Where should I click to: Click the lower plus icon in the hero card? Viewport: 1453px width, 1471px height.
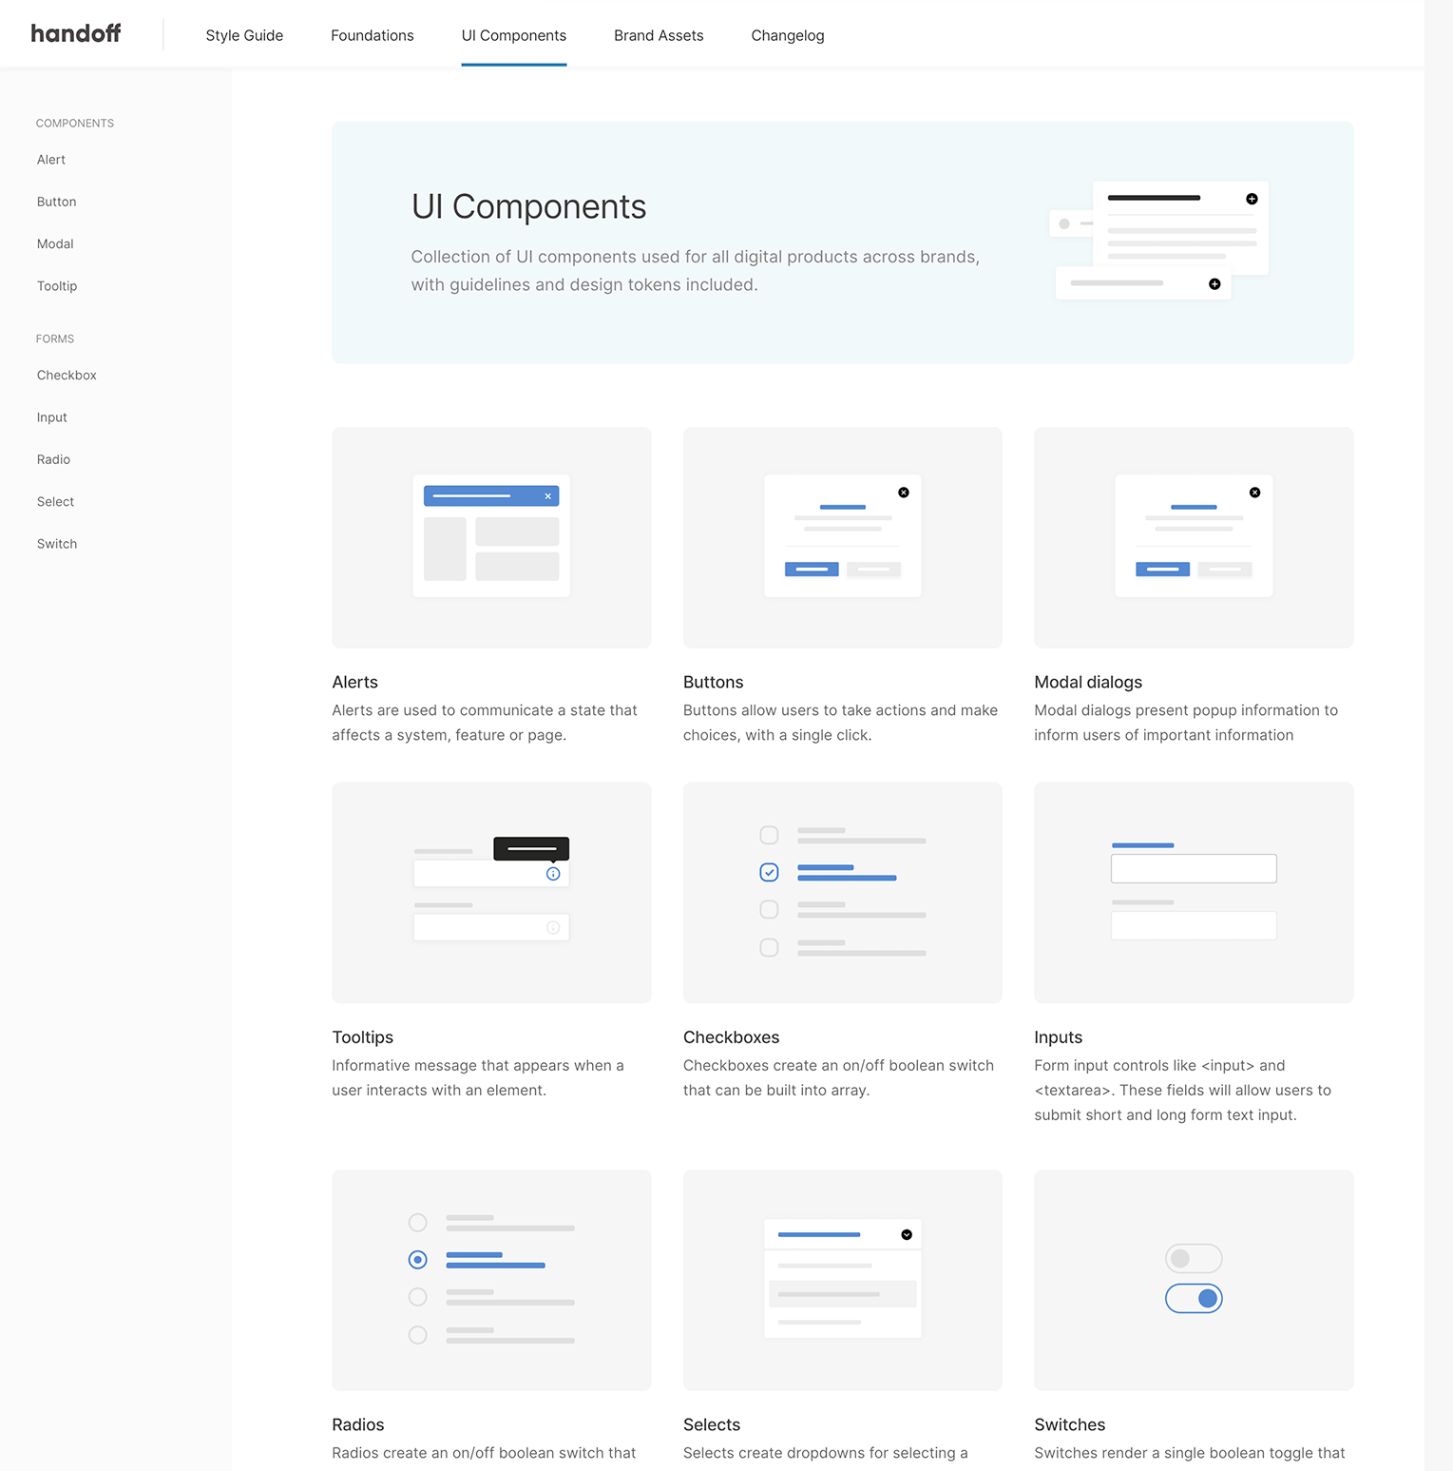click(x=1214, y=283)
